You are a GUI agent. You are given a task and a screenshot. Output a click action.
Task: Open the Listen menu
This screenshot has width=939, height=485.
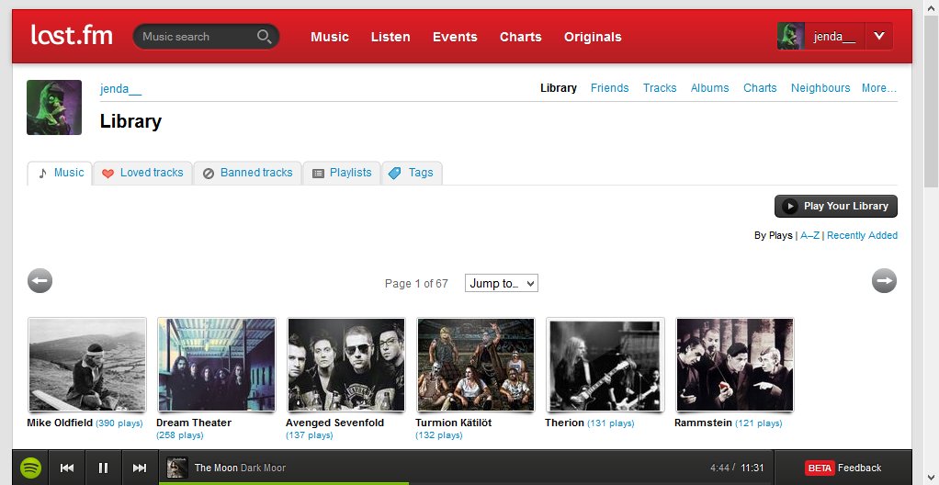point(390,37)
